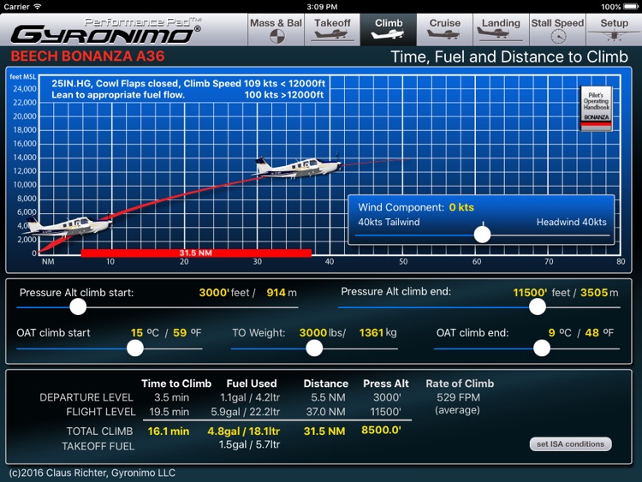Click the 4.8gal / 18.1ltr total fuel value
Image resolution: width=642 pixels, height=482 pixels.
click(244, 431)
